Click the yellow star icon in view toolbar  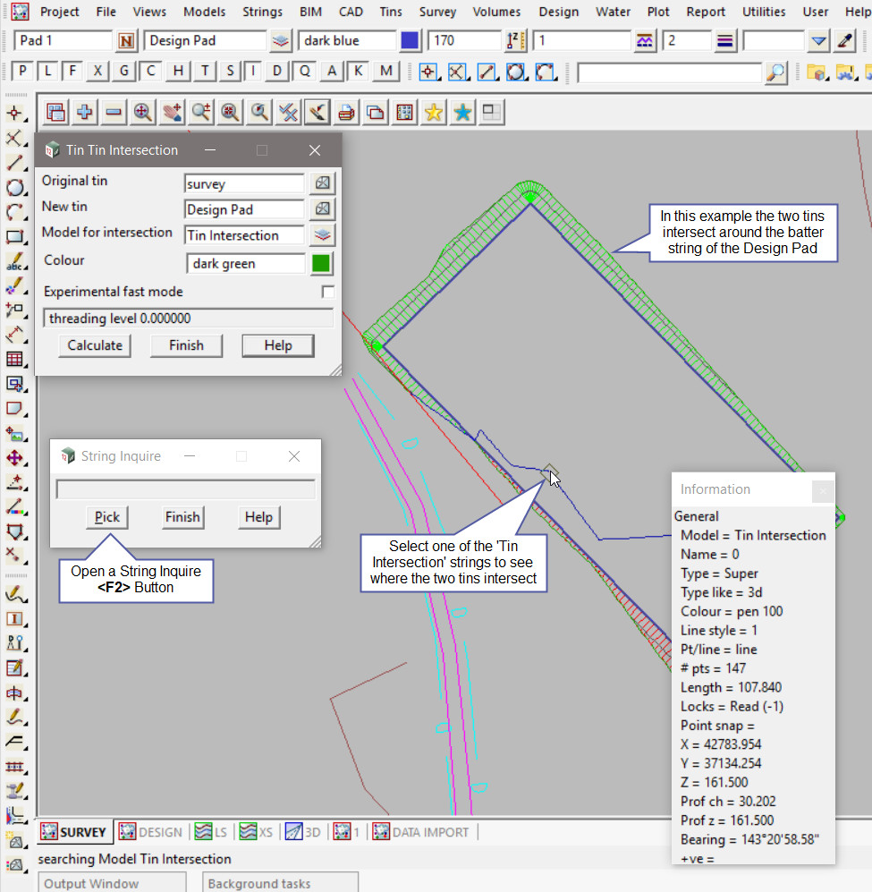(x=434, y=112)
